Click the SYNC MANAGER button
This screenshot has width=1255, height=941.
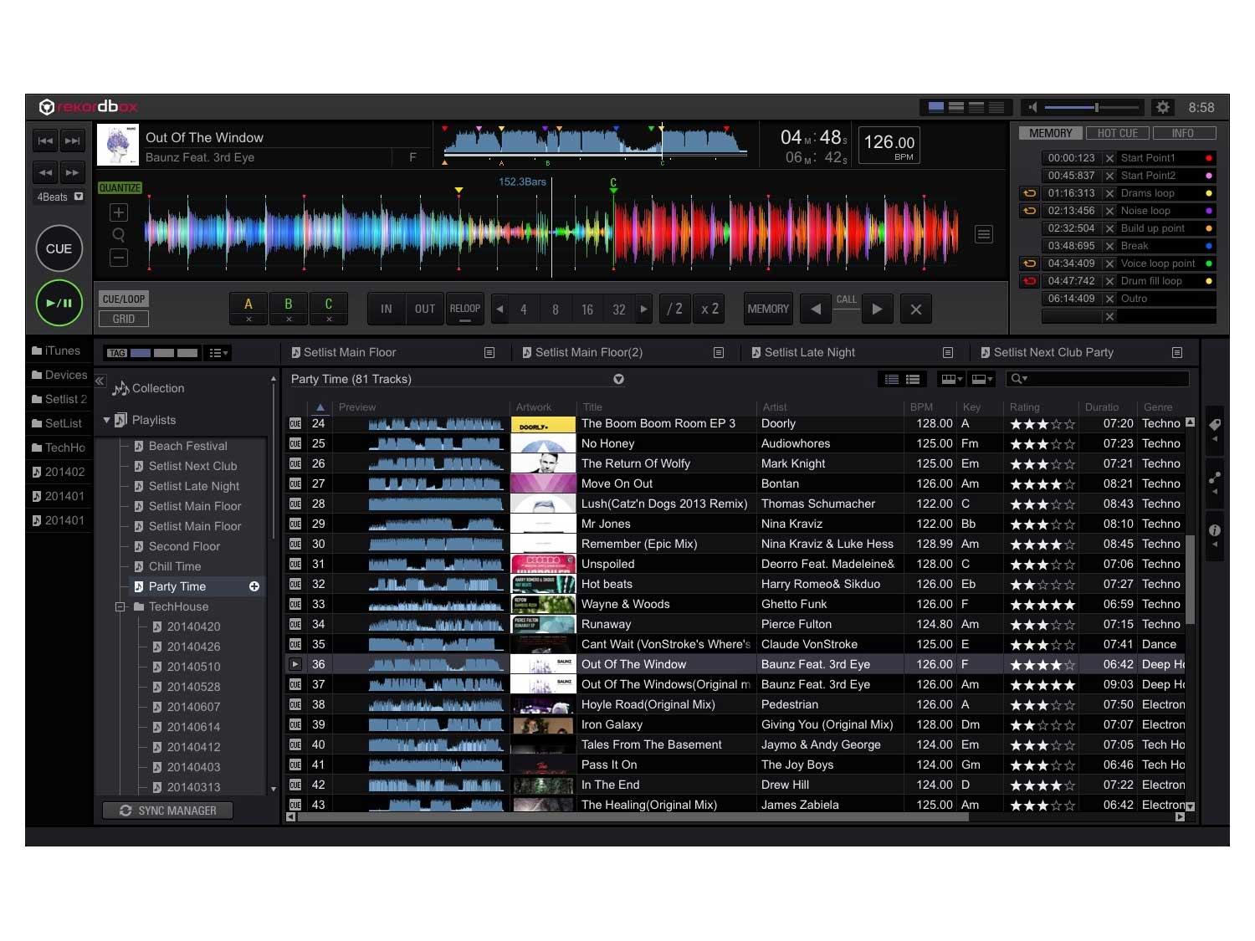pyautogui.click(x=167, y=811)
